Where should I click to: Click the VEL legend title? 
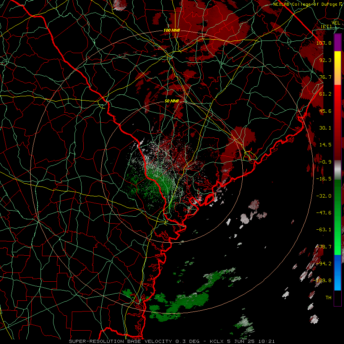[336, 23]
